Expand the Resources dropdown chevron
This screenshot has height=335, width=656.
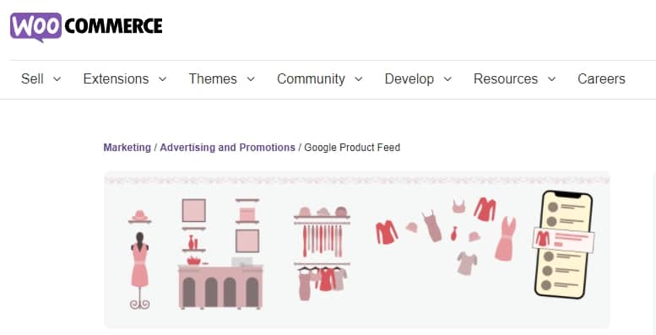click(x=551, y=79)
